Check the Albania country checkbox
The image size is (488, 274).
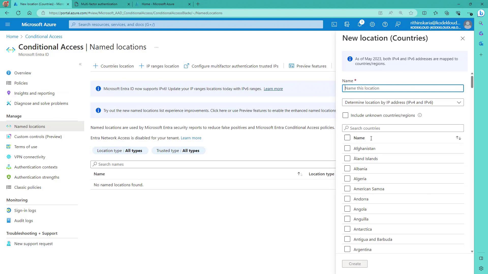pos(347,168)
